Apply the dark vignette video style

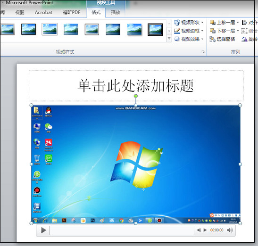tap(113, 29)
